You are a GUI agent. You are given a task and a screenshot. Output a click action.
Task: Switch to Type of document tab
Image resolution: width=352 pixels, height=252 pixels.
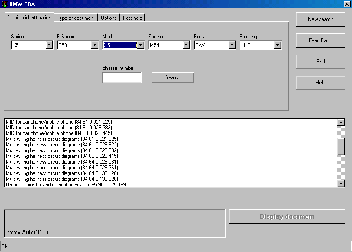76,18
